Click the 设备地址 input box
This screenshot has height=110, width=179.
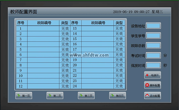153,26
